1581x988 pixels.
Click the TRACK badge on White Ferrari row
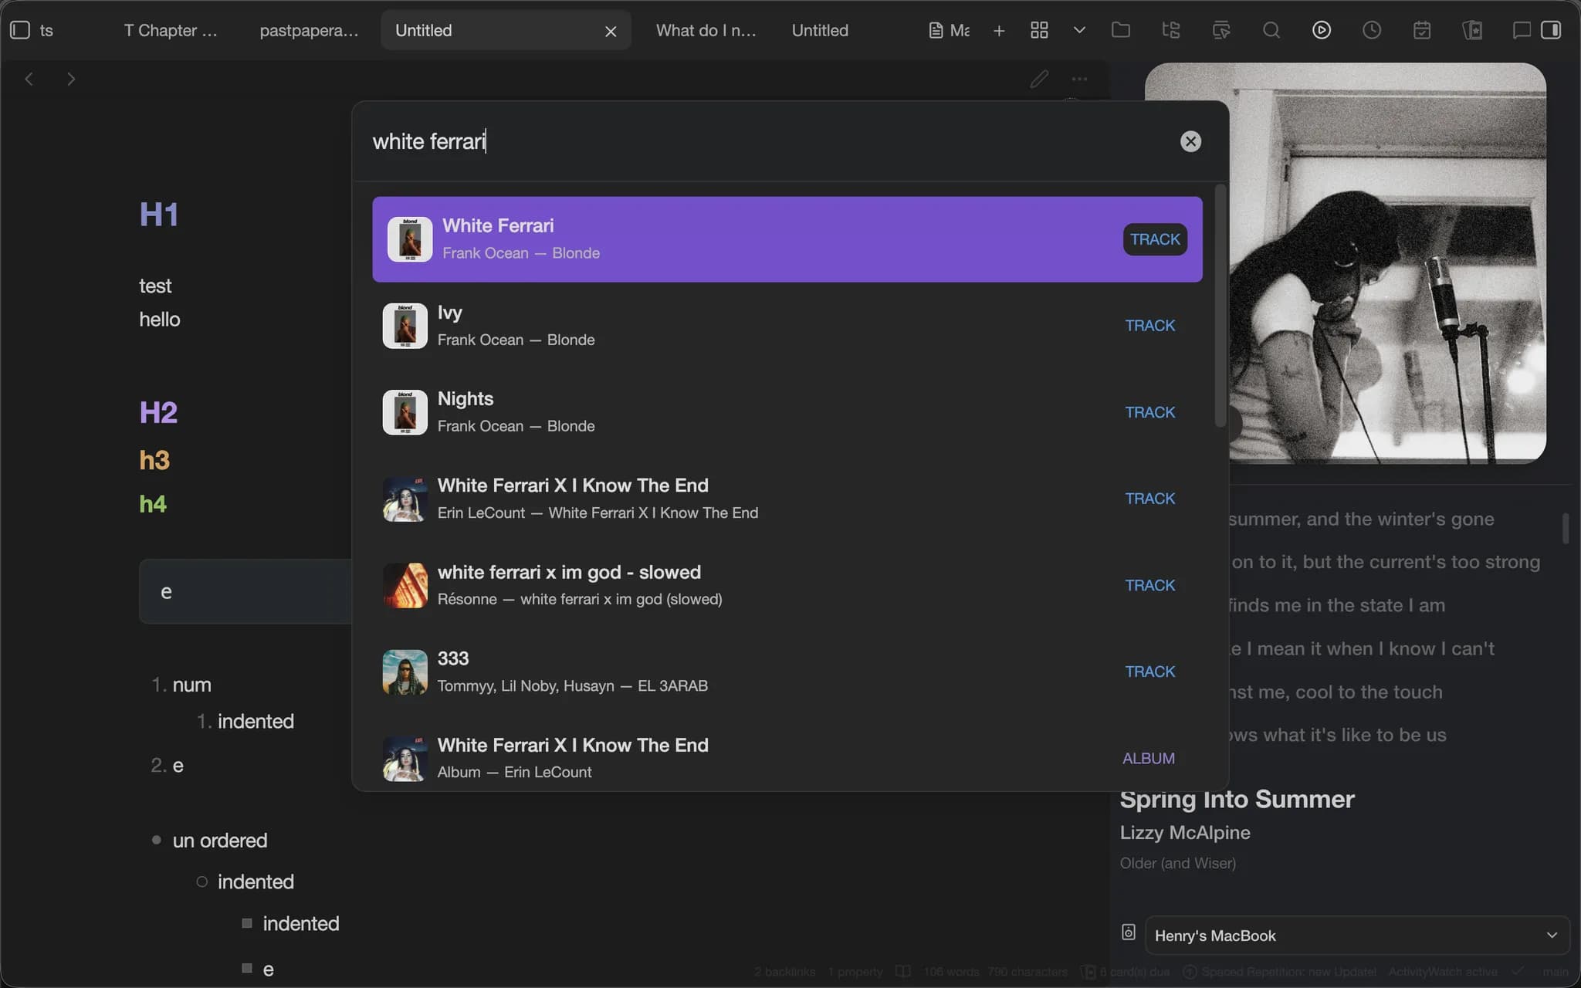click(1155, 239)
